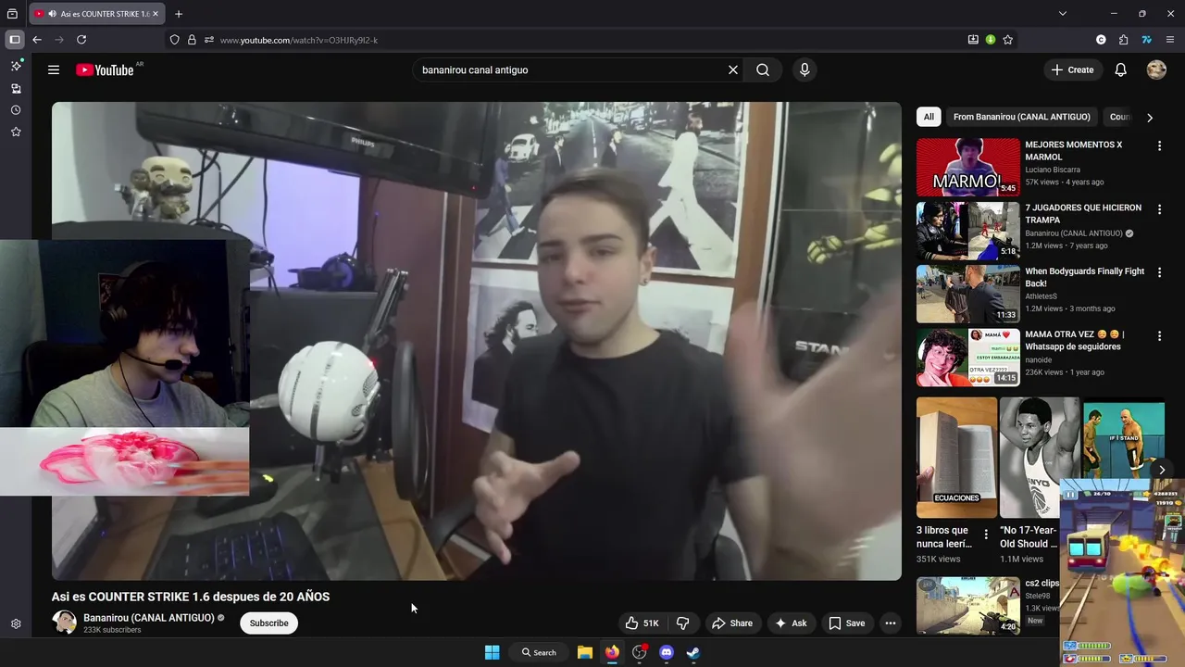Open options for 3 libros short
The height and width of the screenshot is (667, 1185).
pyautogui.click(x=986, y=535)
